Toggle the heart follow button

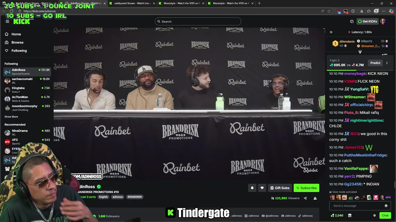point(262,188)
